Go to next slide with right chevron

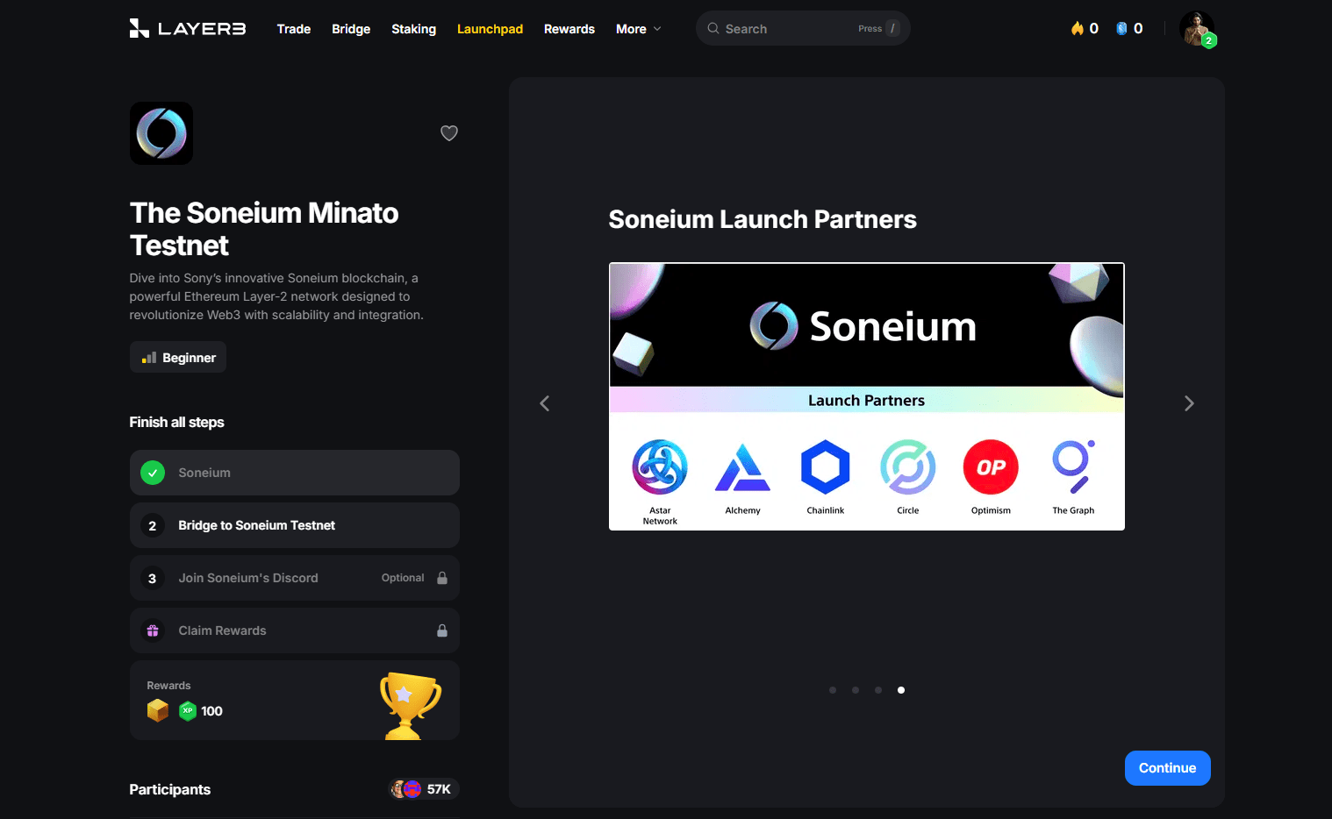[1189, 403]
